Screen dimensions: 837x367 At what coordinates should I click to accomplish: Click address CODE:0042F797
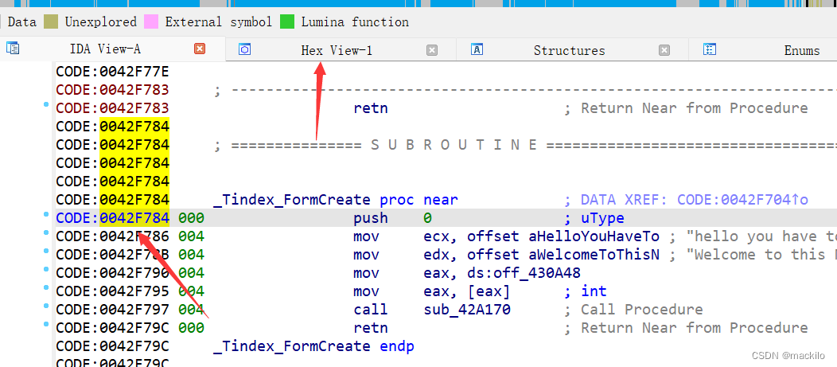(x=113, y=310)
